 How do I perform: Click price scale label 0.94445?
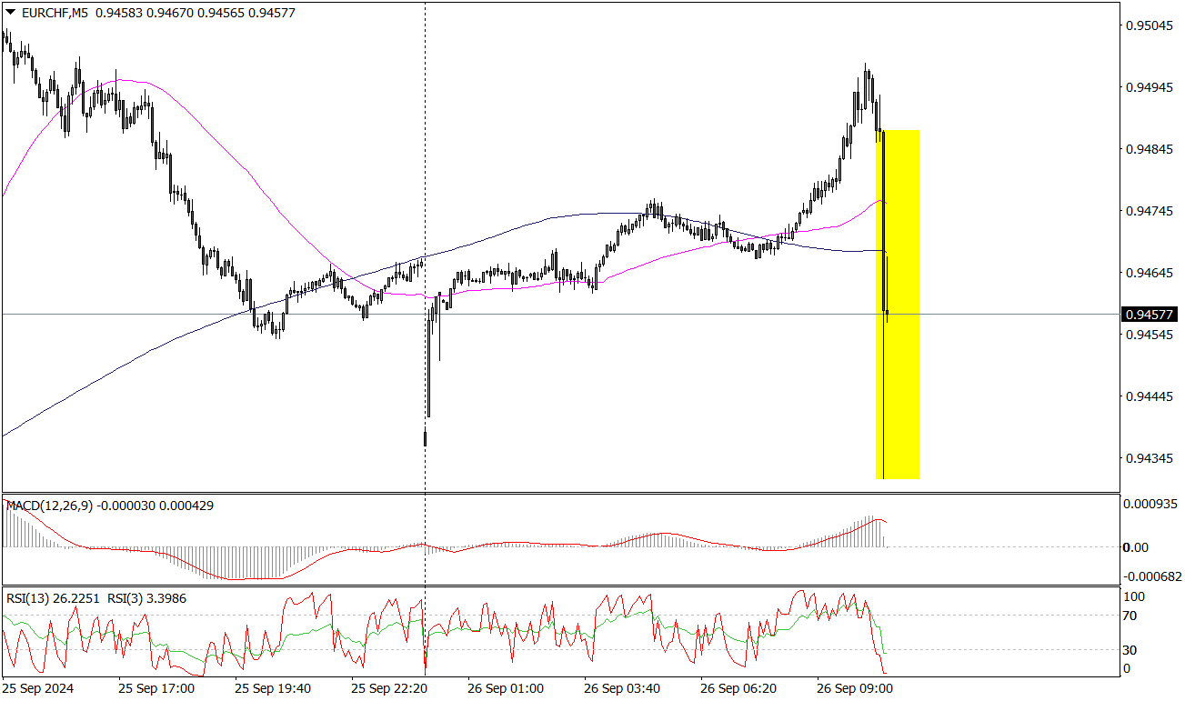tap(1150, 396)
